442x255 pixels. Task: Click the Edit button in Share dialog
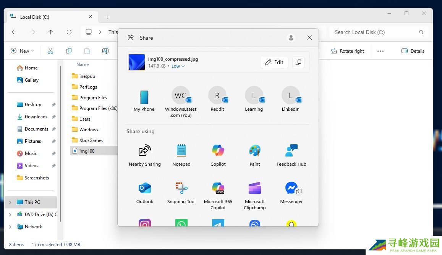tap(274, 62)
